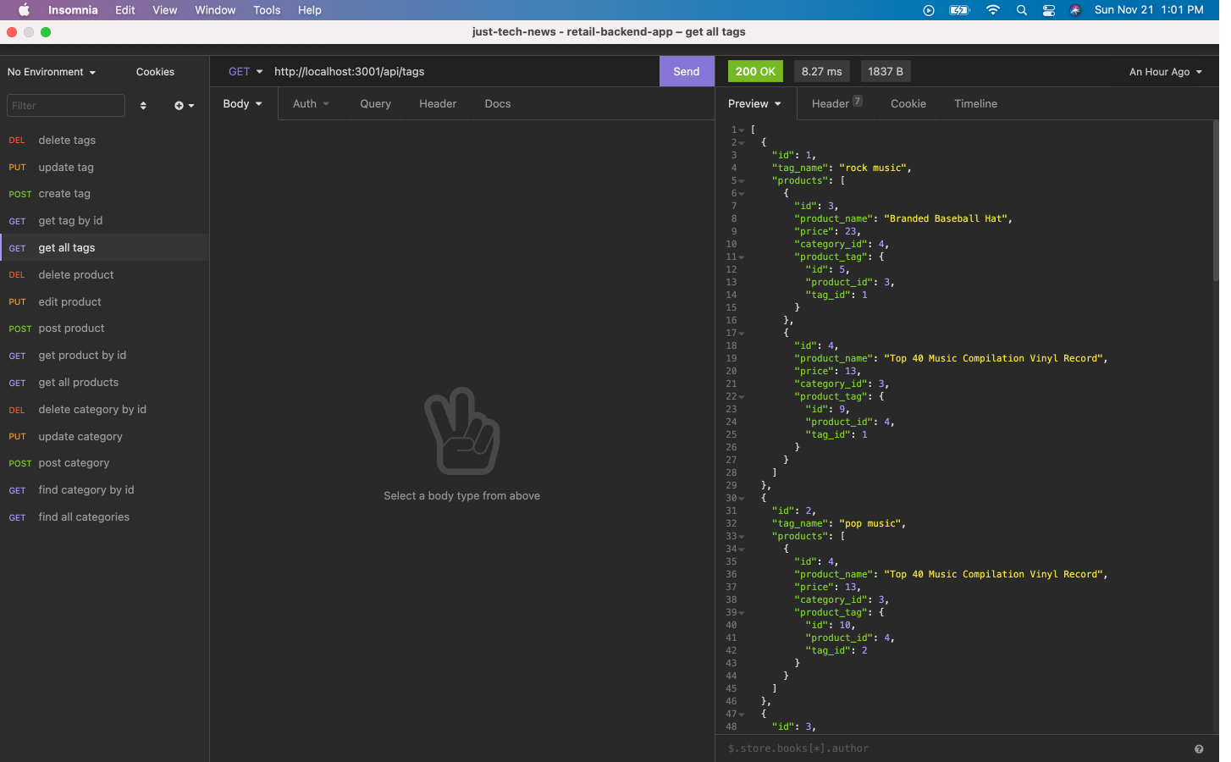The width and height of the screenshot is (1231, 762).
Task: Collapse the products array on line 5
Action: (x=741, y=180)
